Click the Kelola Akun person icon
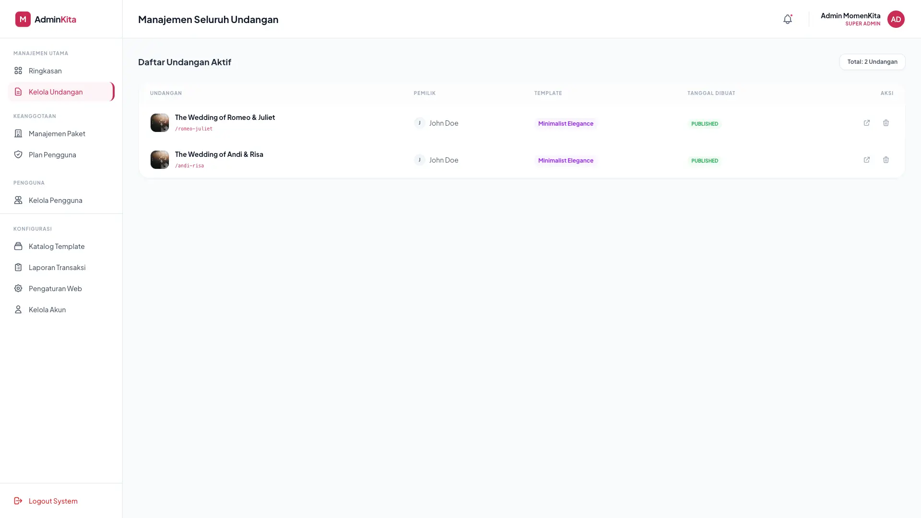This screenshot has width=921, height=518. 18,309
